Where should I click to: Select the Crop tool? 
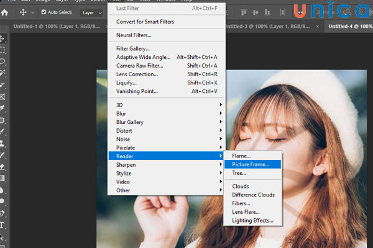click(x=3, y=85)
